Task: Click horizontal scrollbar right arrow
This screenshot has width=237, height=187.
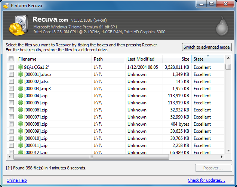Action: tap(222, 157)
